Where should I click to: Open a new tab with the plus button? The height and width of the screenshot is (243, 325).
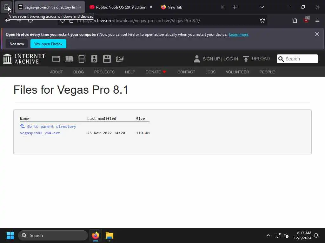(235, 7)
